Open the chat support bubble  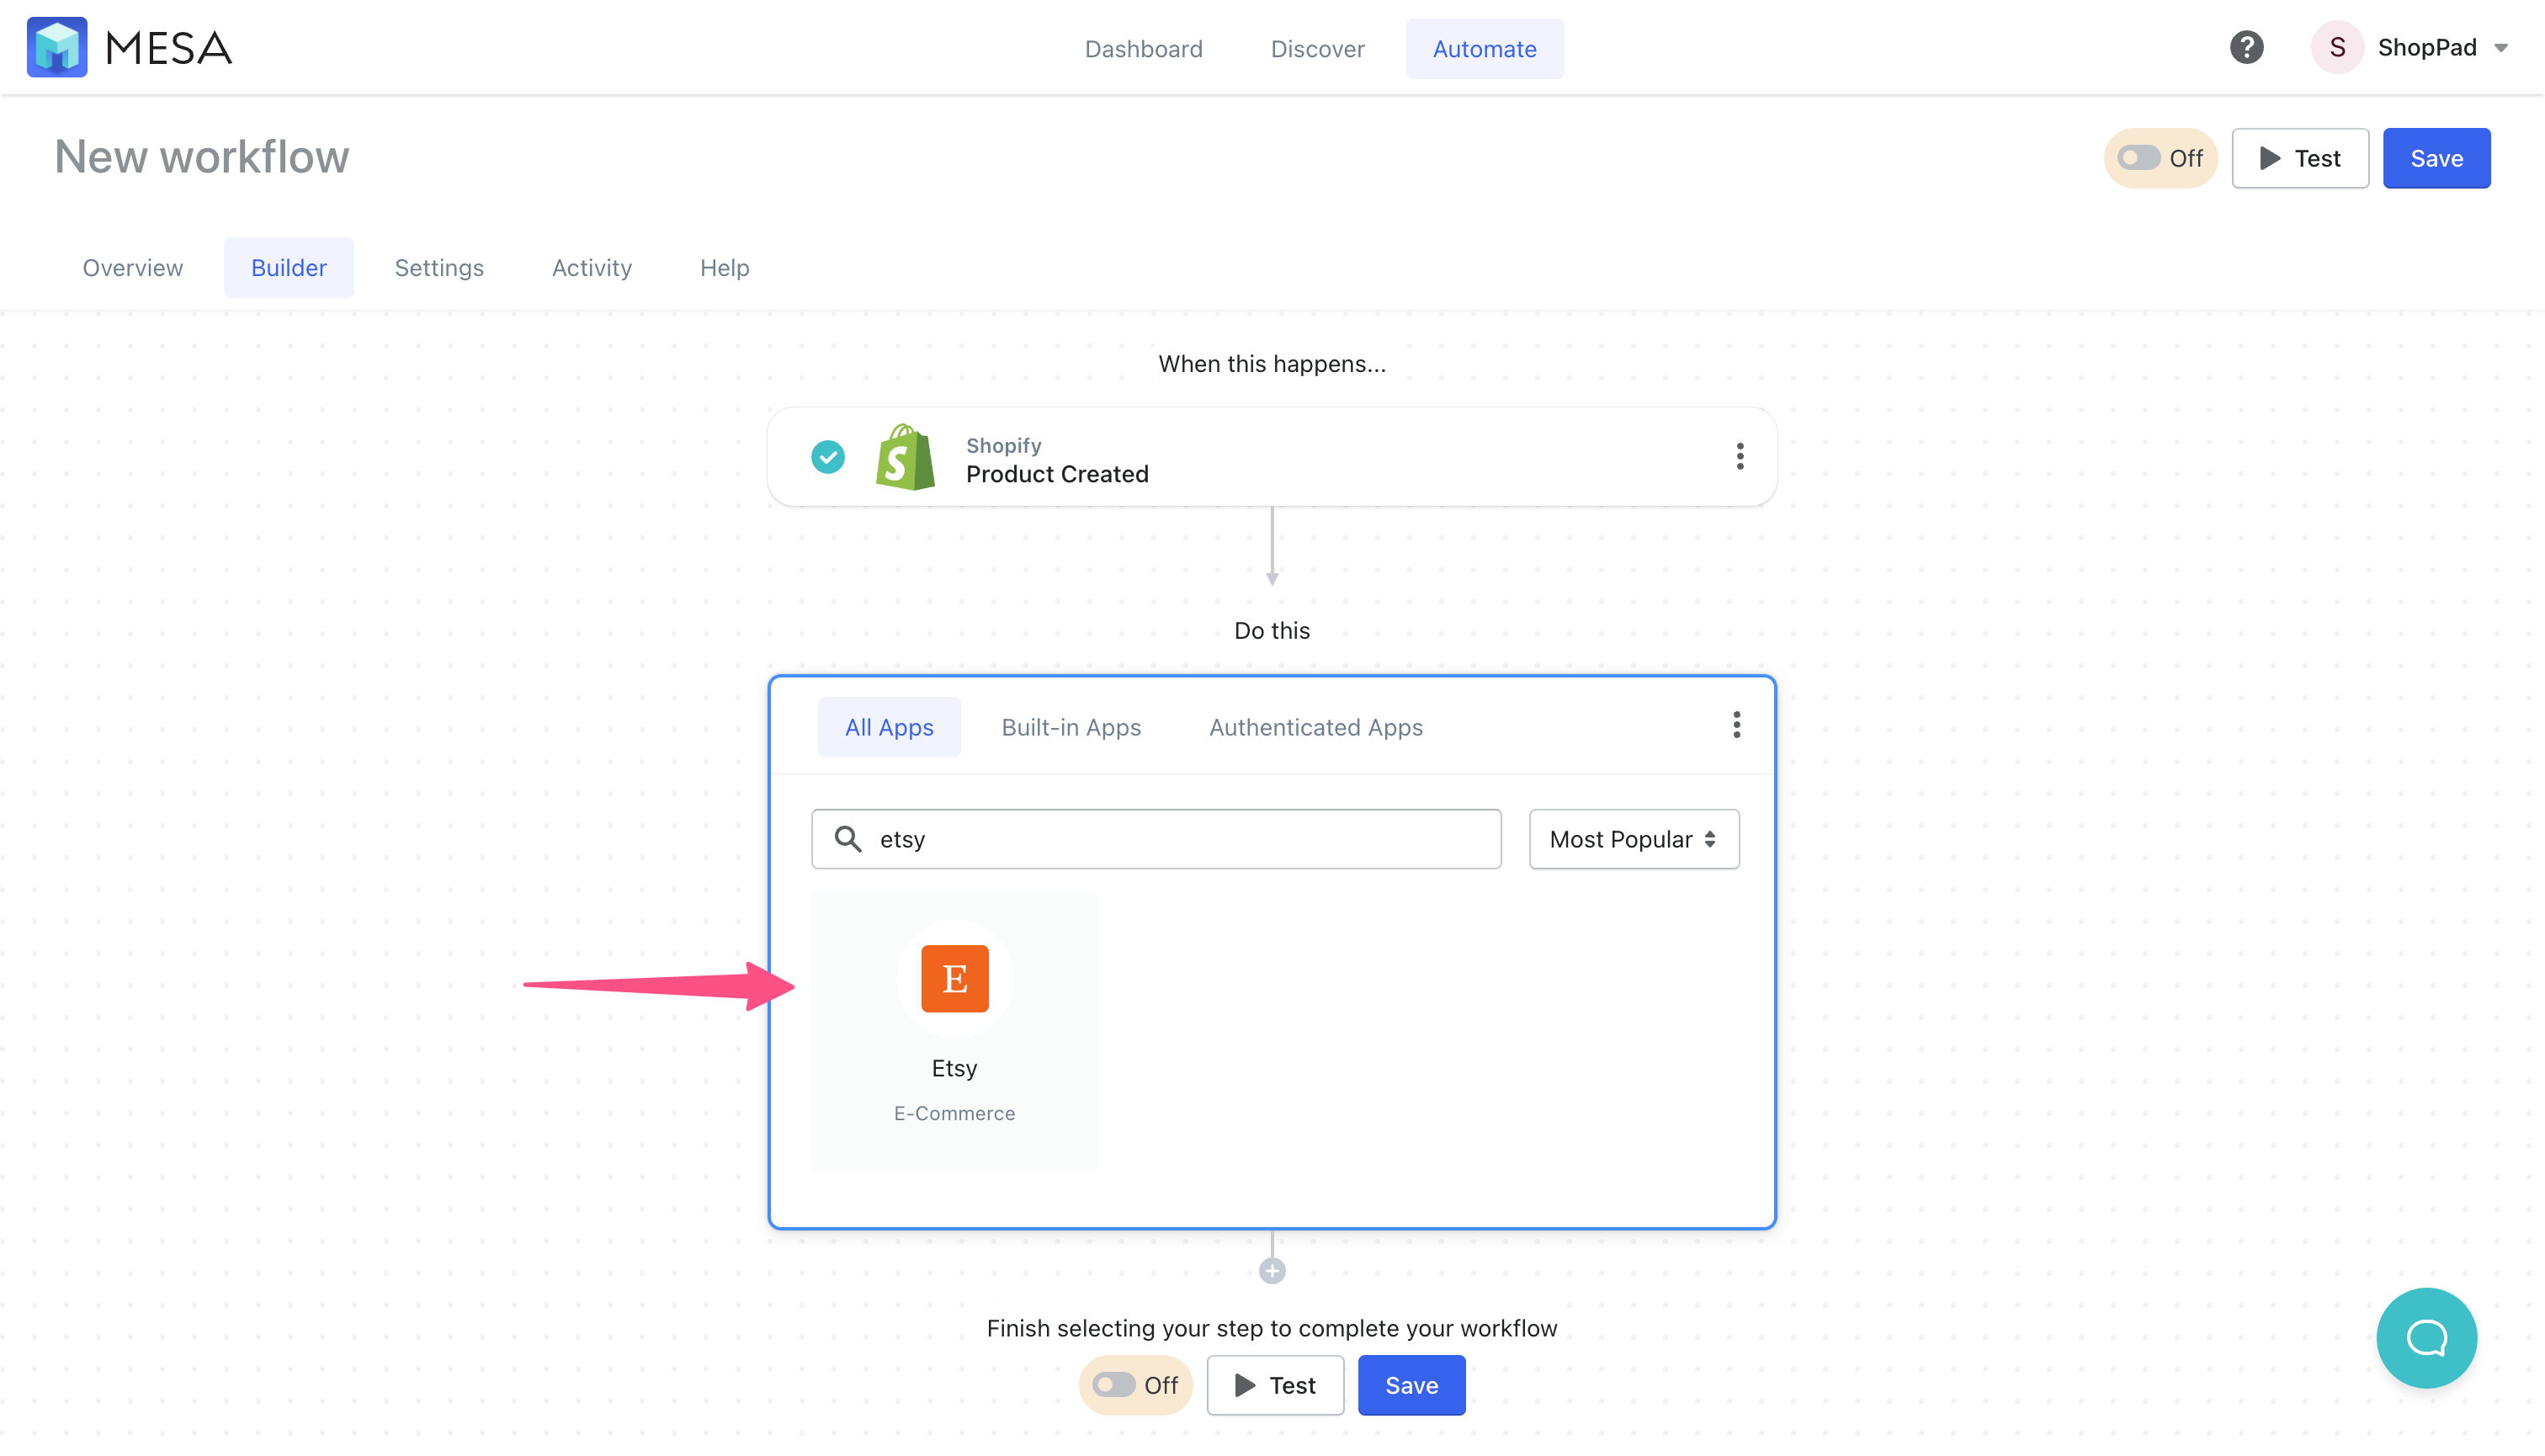click(2427, 1338)
